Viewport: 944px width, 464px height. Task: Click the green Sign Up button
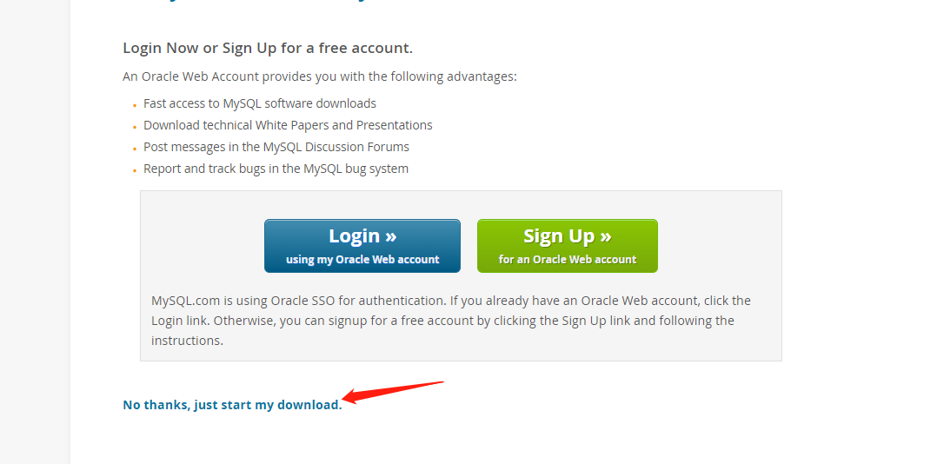(567, 246)
